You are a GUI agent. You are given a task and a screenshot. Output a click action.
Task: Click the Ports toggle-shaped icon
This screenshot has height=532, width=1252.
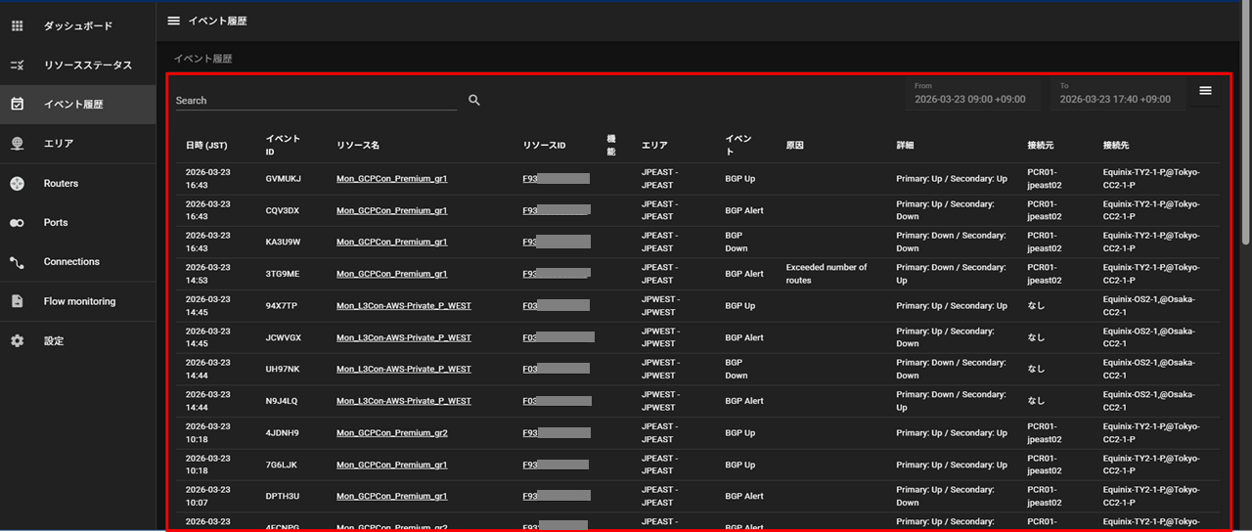17,223
